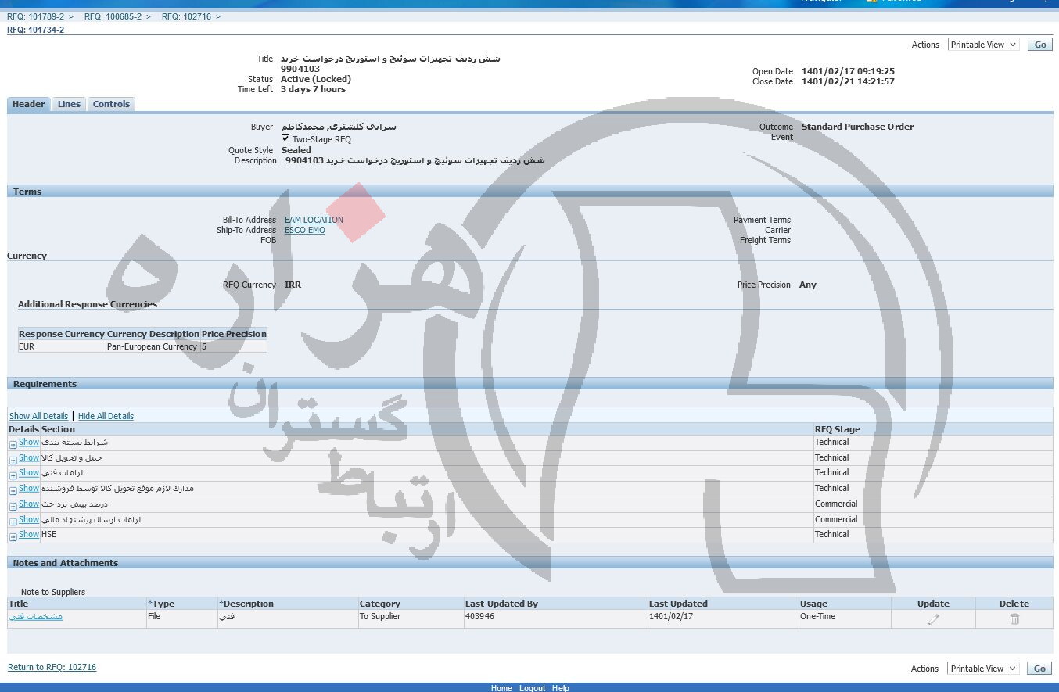Click Hide All Details link
The image size is (1059, 692).
point(106,416)
